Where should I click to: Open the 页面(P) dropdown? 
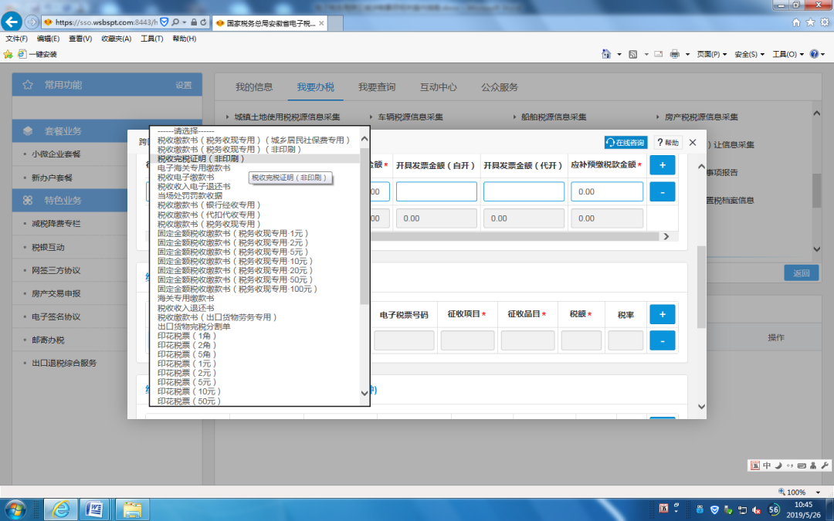[x=712, y=54]
